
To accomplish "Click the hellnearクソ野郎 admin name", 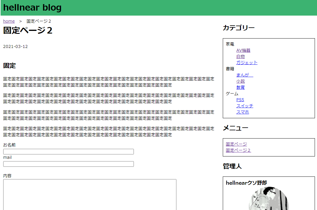I will click(x=246, y=183).
